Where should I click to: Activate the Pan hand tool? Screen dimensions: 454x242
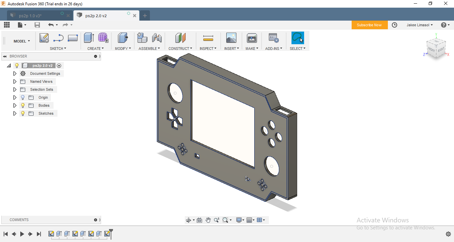click(208, 220)
